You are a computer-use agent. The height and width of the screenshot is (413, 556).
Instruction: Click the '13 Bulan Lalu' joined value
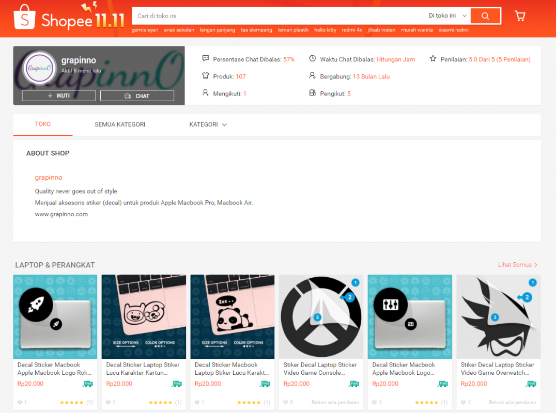point(371,76)
